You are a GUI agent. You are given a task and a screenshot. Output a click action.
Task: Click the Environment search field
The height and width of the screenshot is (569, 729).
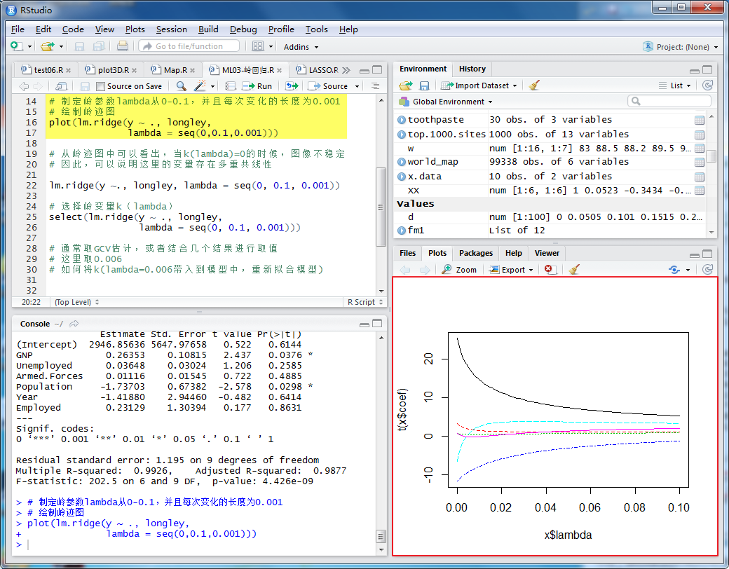tap(669, 101)
